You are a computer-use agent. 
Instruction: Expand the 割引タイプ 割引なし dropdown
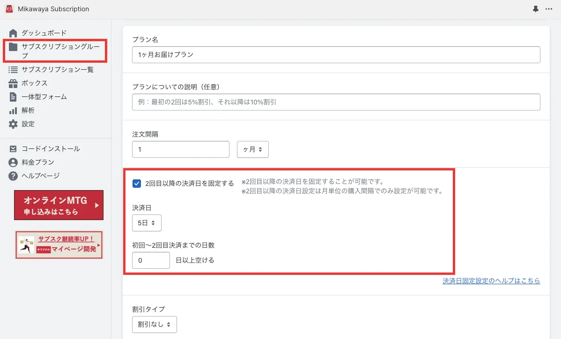[155, 324]
